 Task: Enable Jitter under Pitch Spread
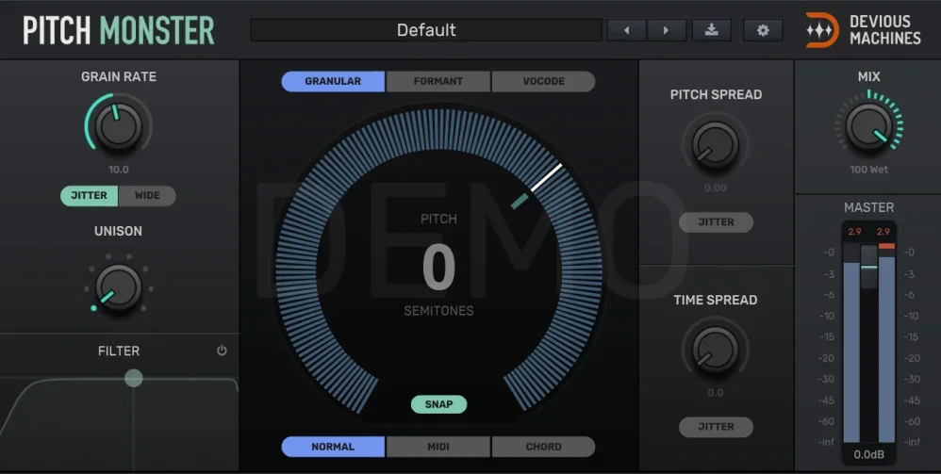click(716, 222)
